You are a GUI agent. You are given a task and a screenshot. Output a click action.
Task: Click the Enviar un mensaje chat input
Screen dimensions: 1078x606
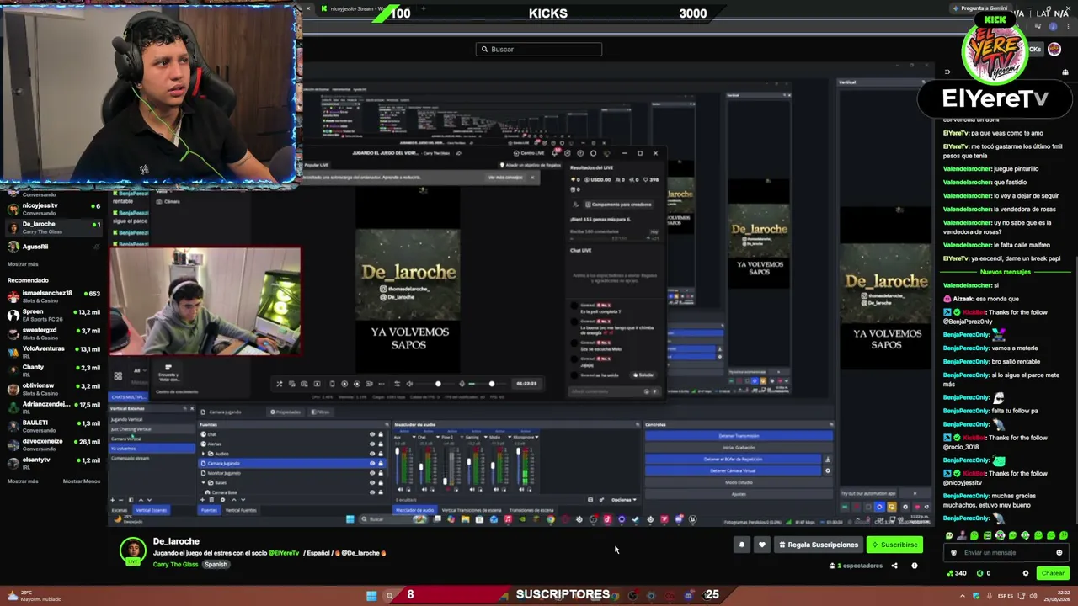pyautogui.click(x=1006, y=553)
